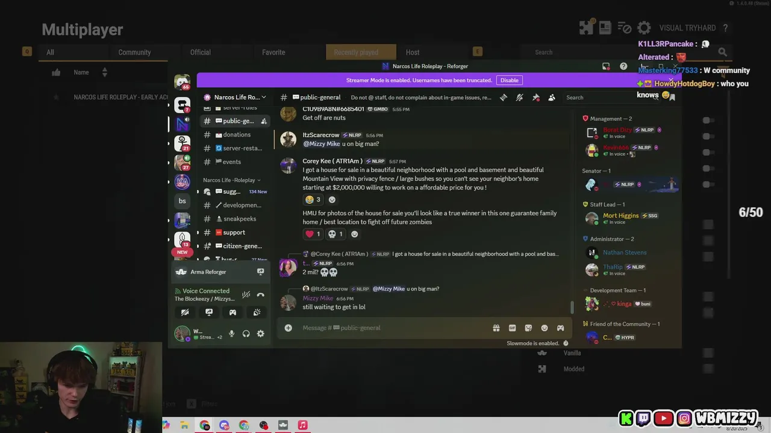
Task: Select the Host tab in Multiplayer browser
Action: coord(413,52)
